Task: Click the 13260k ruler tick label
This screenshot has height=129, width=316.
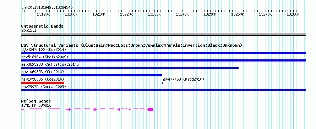Action: [238, 14]
